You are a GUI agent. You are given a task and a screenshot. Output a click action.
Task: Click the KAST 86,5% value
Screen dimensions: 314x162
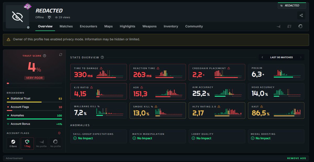pos(261,113)
